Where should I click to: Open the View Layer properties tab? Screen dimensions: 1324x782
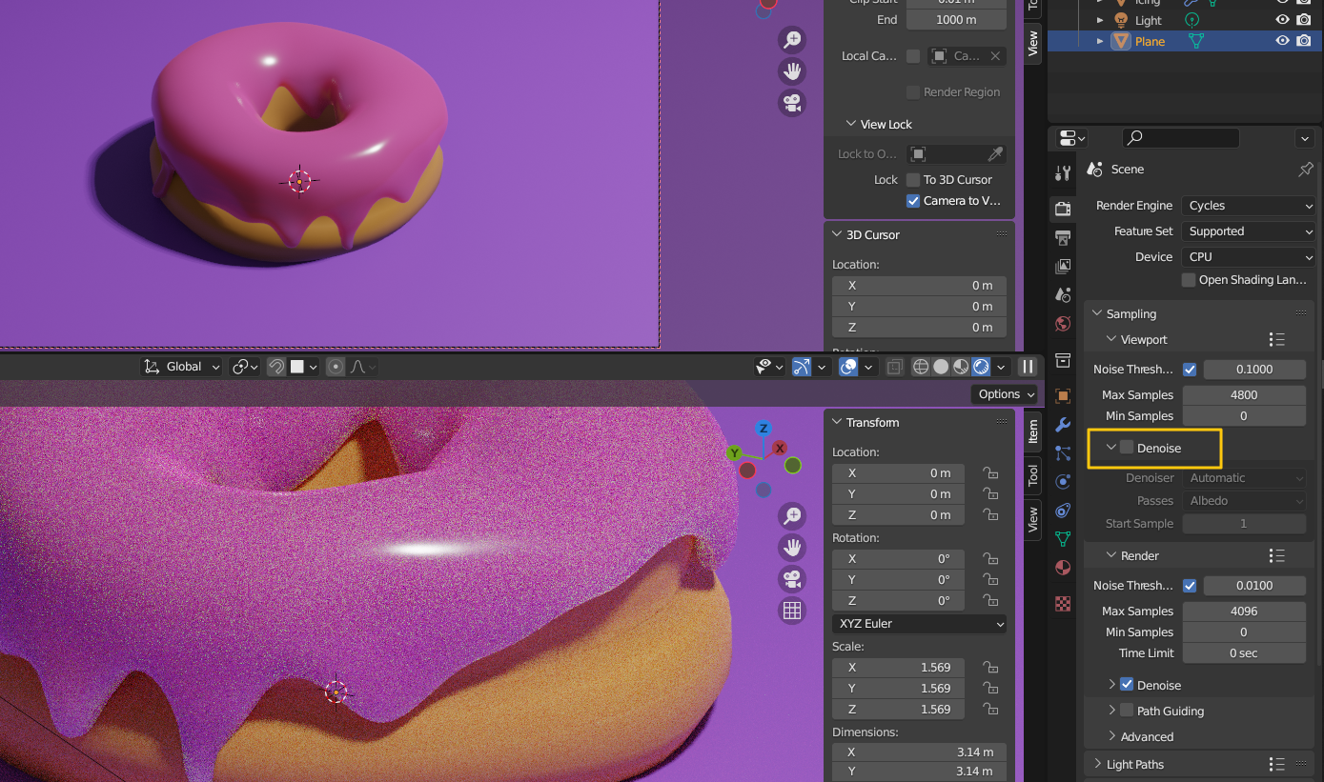1063,266
